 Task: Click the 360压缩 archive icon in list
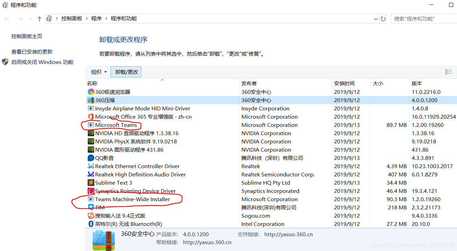[91, 100]
